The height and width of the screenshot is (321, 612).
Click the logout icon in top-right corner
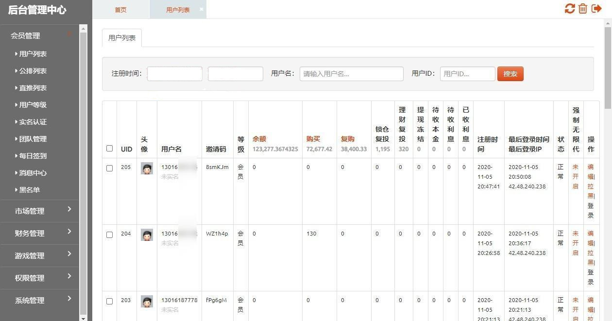596,8
